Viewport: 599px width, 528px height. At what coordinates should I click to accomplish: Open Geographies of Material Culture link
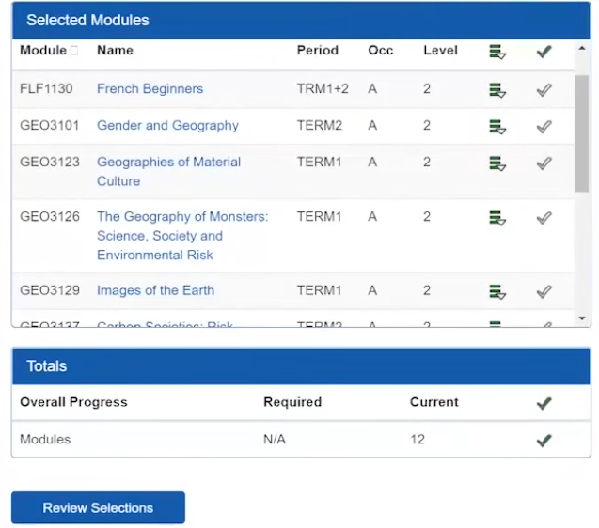click(x=168, y=171)
